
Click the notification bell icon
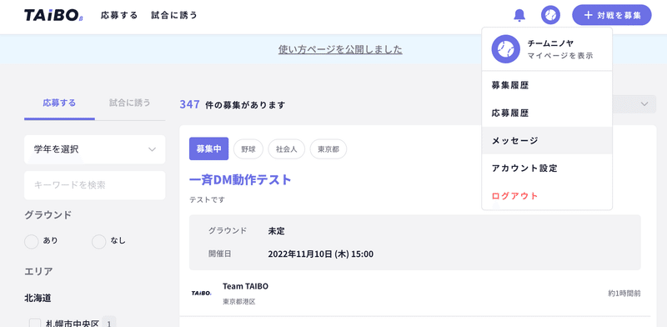pyautogui.click(x=519, y=15)
